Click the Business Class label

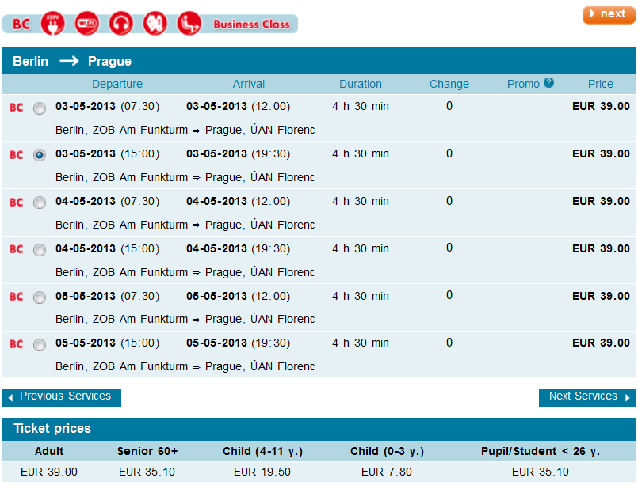click(x=252, y=24)
